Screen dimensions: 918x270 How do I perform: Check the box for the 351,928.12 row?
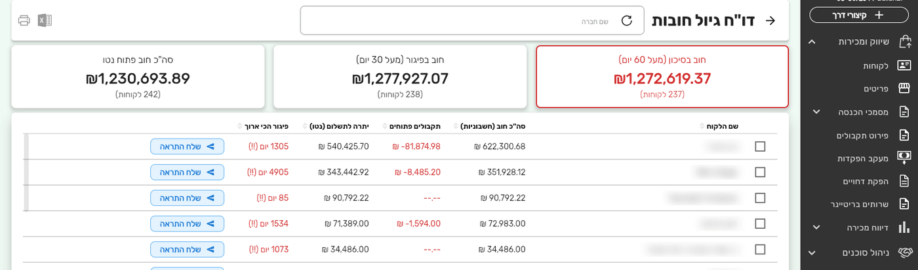pos(760,172)
